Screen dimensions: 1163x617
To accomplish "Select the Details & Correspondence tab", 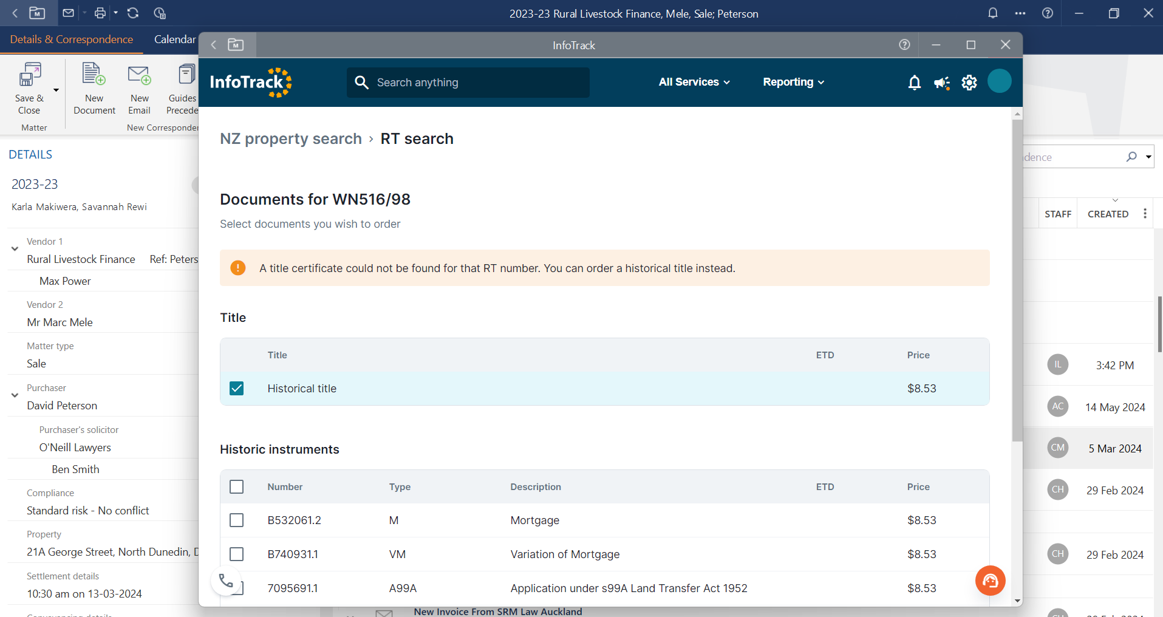I will (71, 39).
